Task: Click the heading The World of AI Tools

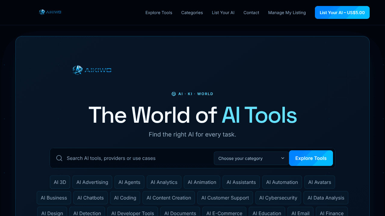Action: [192, 115]
